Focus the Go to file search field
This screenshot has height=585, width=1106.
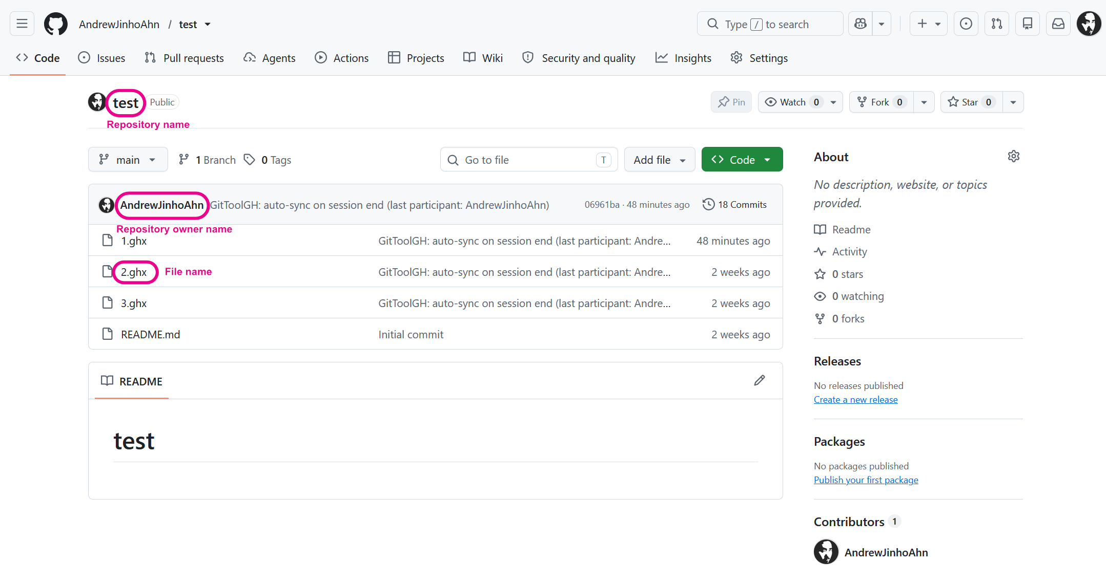(x=529, y=160)
